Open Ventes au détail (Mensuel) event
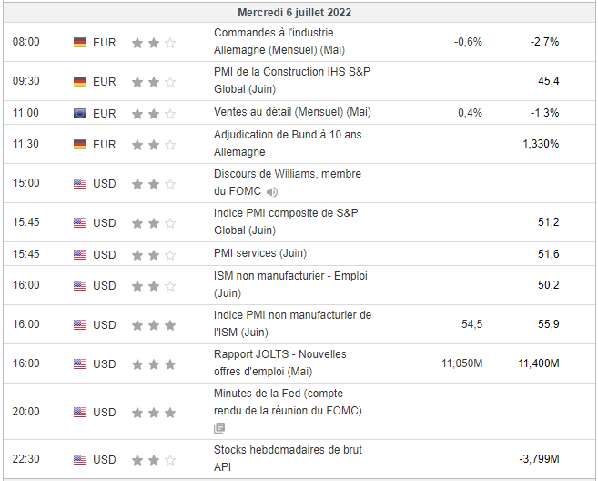The width and height of the screenshot is (598, 481). [x=292, y=112]
